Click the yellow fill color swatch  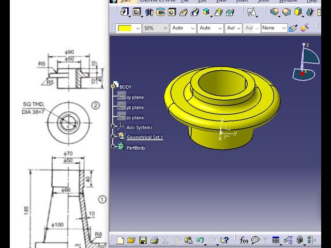pyautogui.click(x=125, y=28)
